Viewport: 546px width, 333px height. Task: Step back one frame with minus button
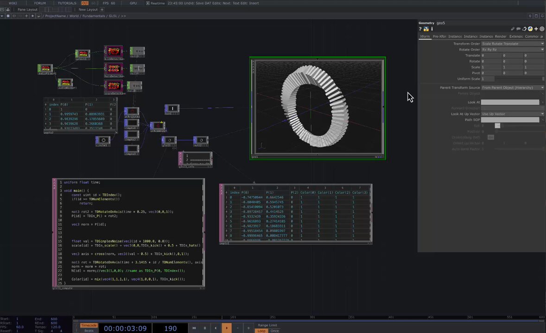pos(238,328)
